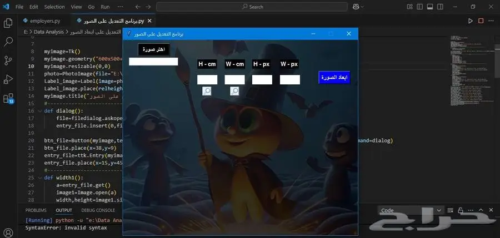Click the feather icon in Tk window title
Image resolution: width=500 pixels, height=238 pixels.
click(128, 33)
